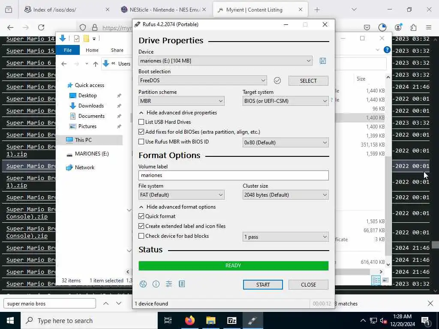Go up one folder in Explorer
The image size is (439, 329).
click(96, 64)
